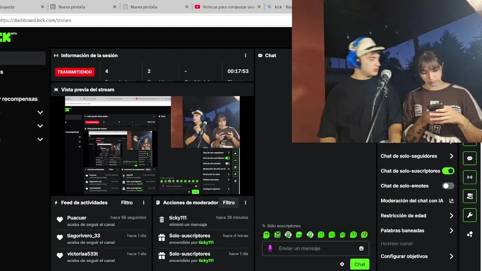Click the heart icon beside victoriaa533t
The height and width of the screenshot is (271, 482).
click(x=59, y=256)
